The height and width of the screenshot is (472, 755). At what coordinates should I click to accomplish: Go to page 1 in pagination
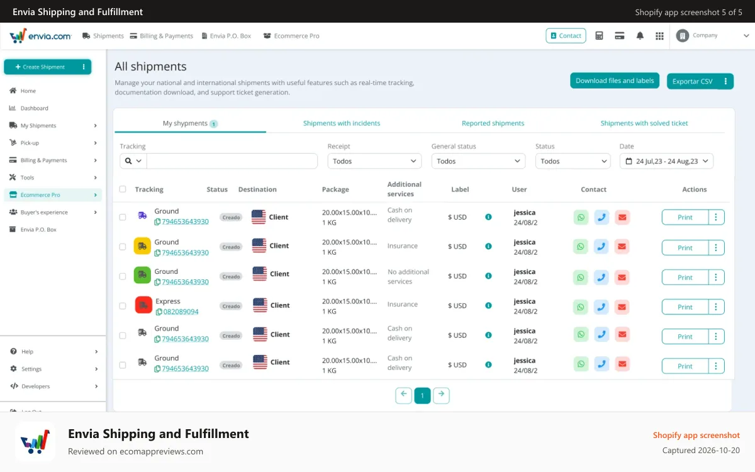click(x=422, y=395)
